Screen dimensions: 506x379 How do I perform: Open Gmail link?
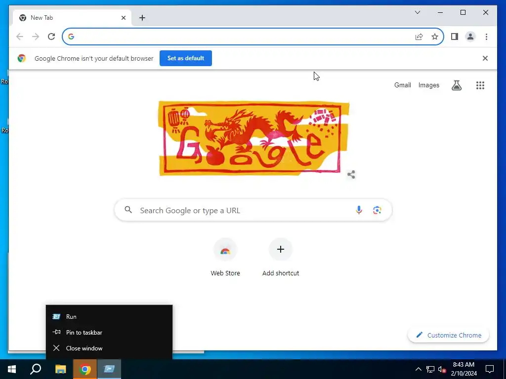click(x=402, y=85)
